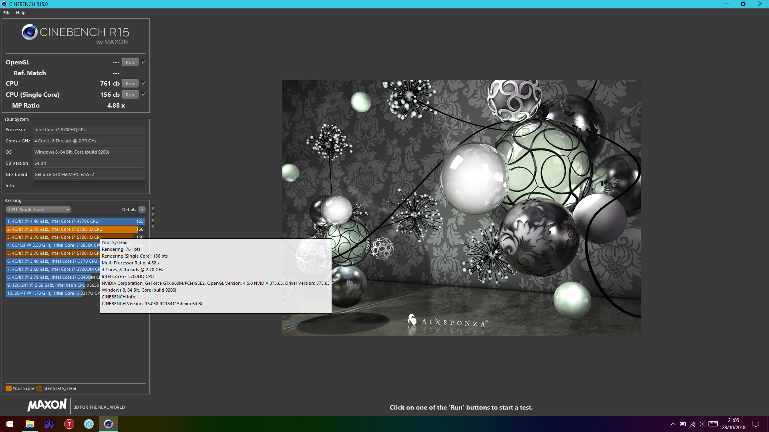Select ranking entry 5 Intel Core i7-5700HQ
769x432 pixels.
(52, 253)
